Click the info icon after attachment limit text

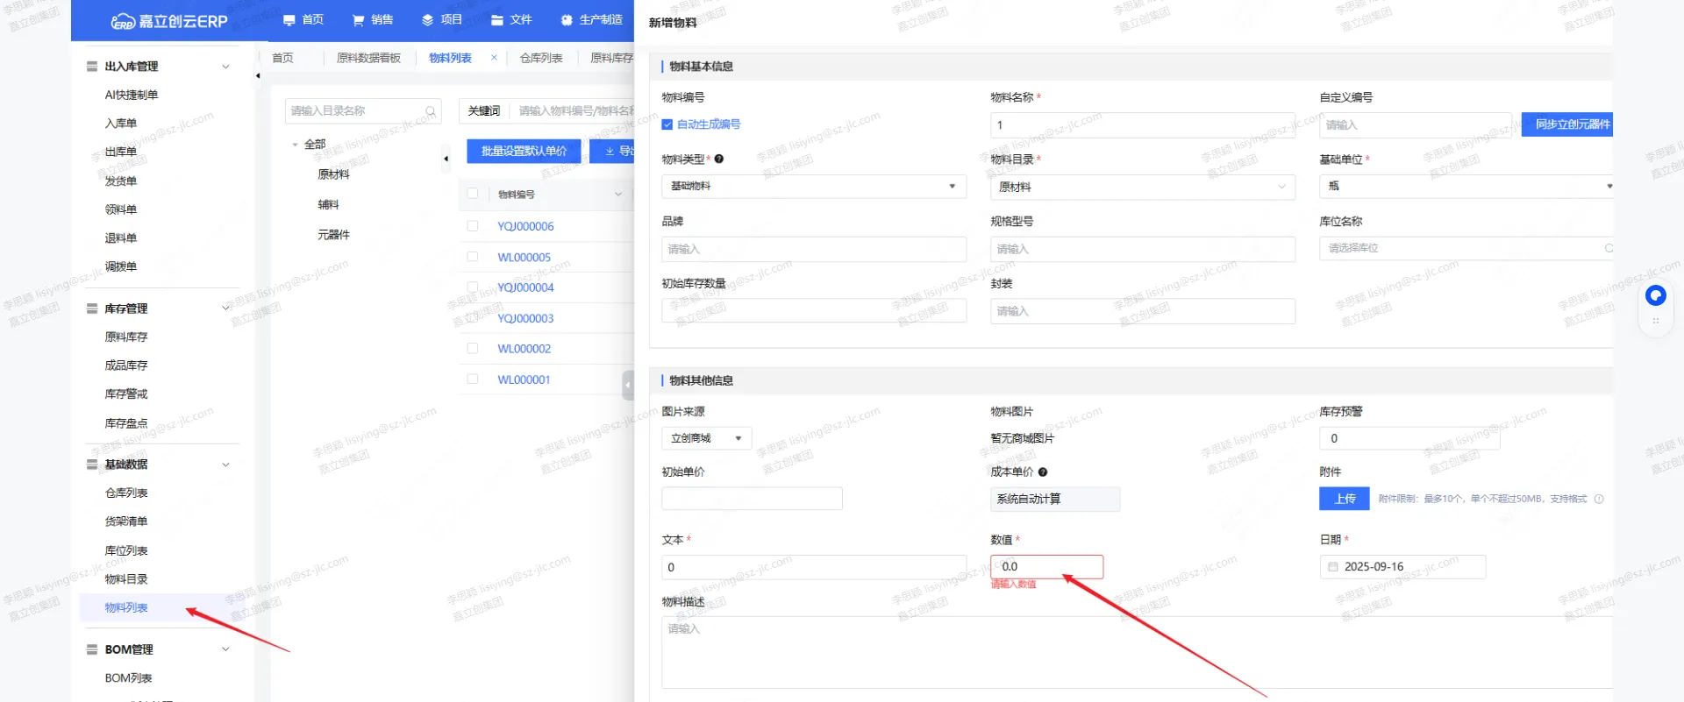(1599, 499)
